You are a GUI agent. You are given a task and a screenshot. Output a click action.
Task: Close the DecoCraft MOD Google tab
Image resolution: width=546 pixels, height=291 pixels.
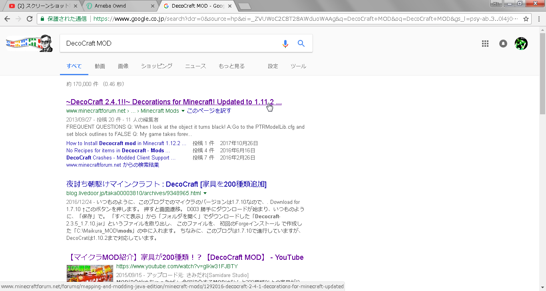(229, 6)
